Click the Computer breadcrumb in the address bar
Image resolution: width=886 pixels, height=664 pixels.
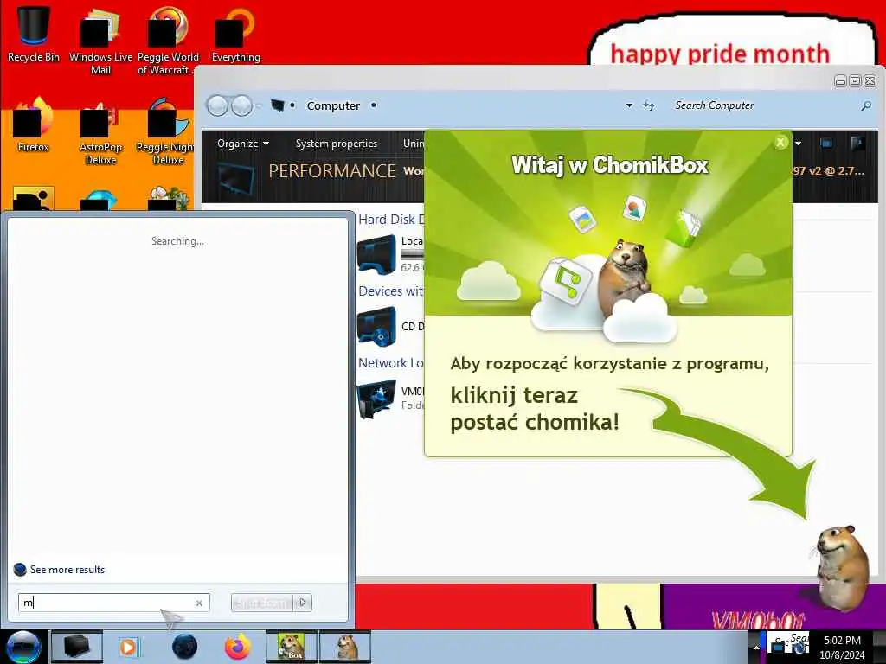click(333, 105)
